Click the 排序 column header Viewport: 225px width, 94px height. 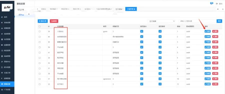tap(178, 26)
